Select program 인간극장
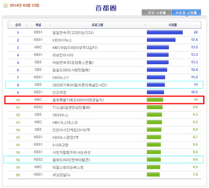This screenshot has width=209, height=188. (60, 92)
